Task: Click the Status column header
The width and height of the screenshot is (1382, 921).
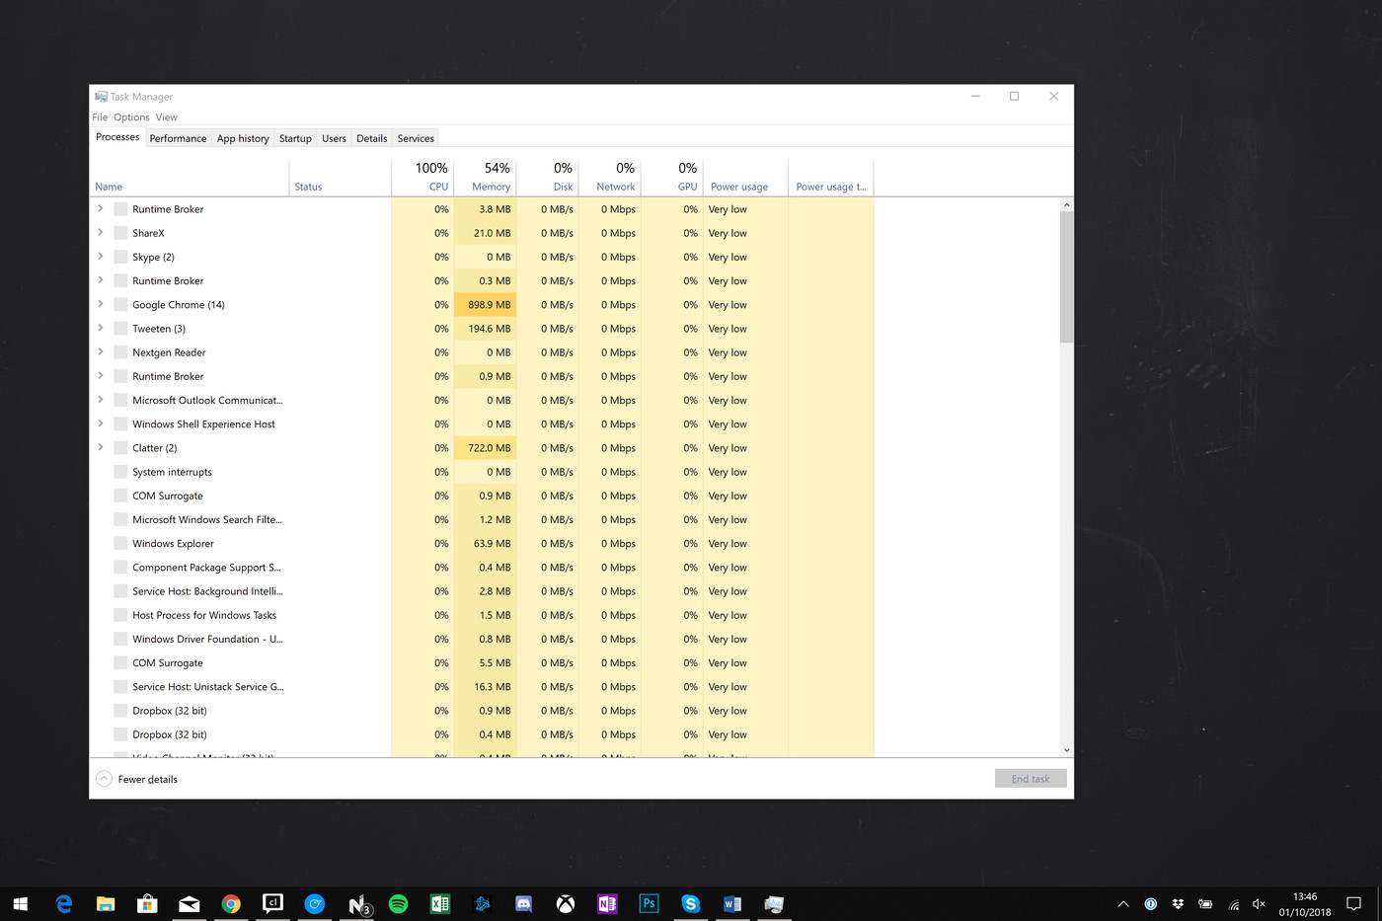Action: coord(341,177)
